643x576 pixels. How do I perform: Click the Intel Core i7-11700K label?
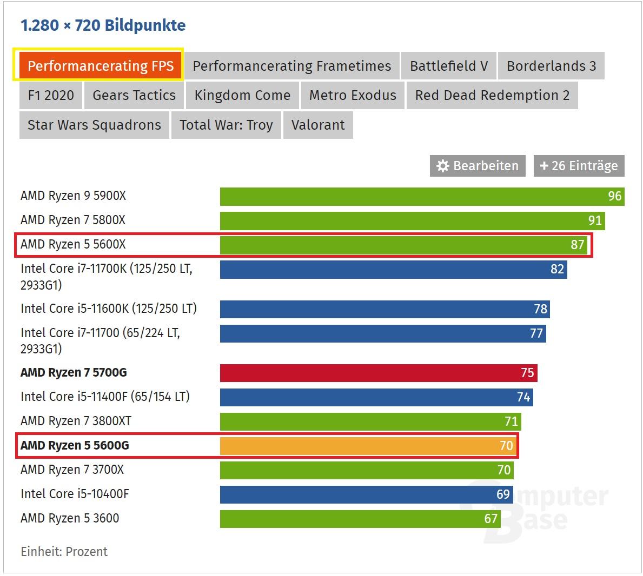(x=107, y=277)
